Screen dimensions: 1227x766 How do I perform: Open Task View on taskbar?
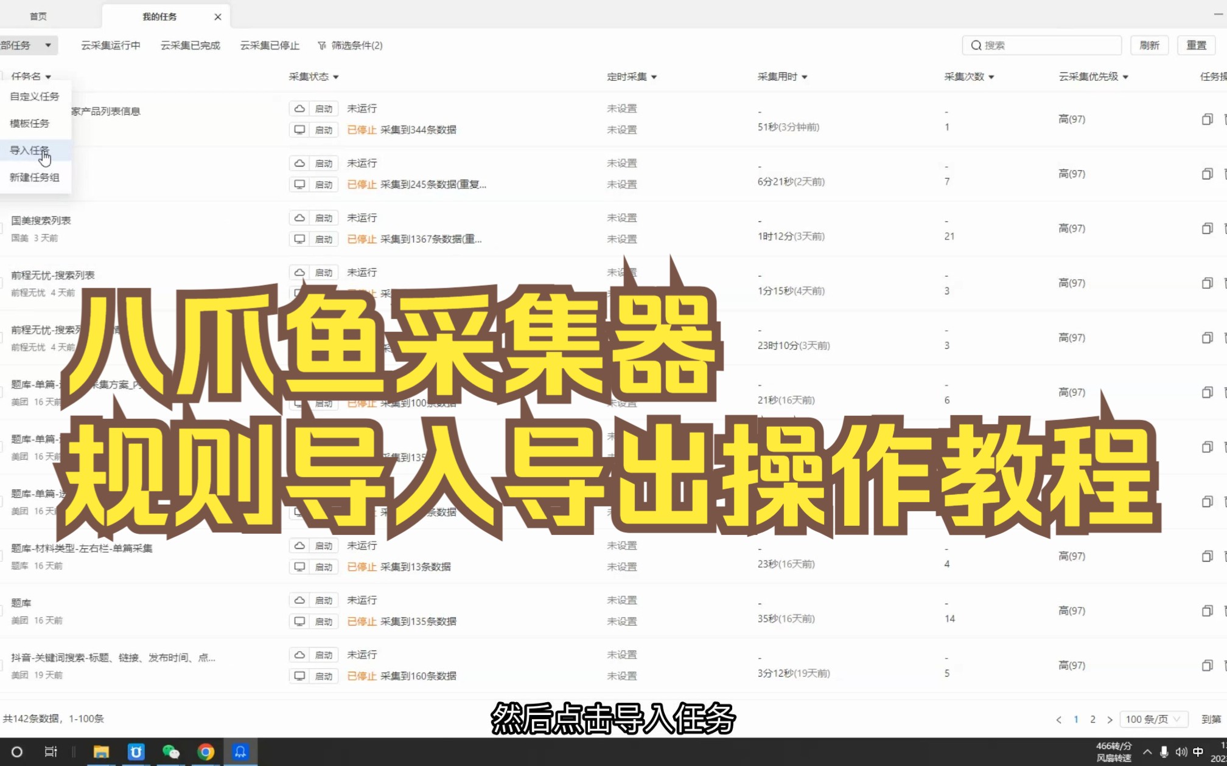click(51, 752)
